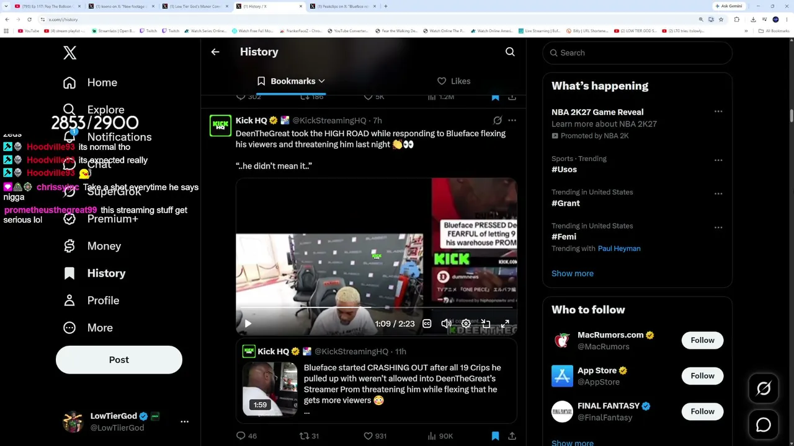The width and height of the screenshot is (794, 446).
Task: Click the X logo in the sidebar
Action: pyautogui.click(x=69, y=53)
